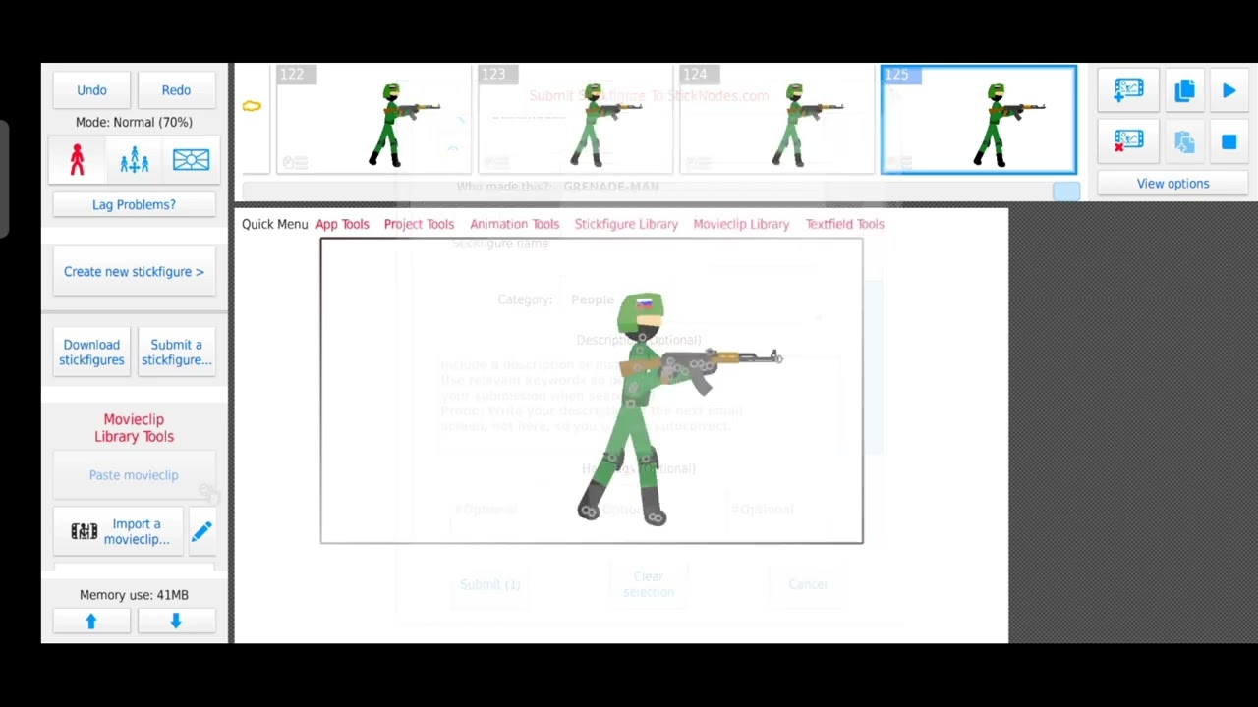Click the "Quick Menu" label
The width and height of the screenshot is (1258, 707).
(274, 224)
